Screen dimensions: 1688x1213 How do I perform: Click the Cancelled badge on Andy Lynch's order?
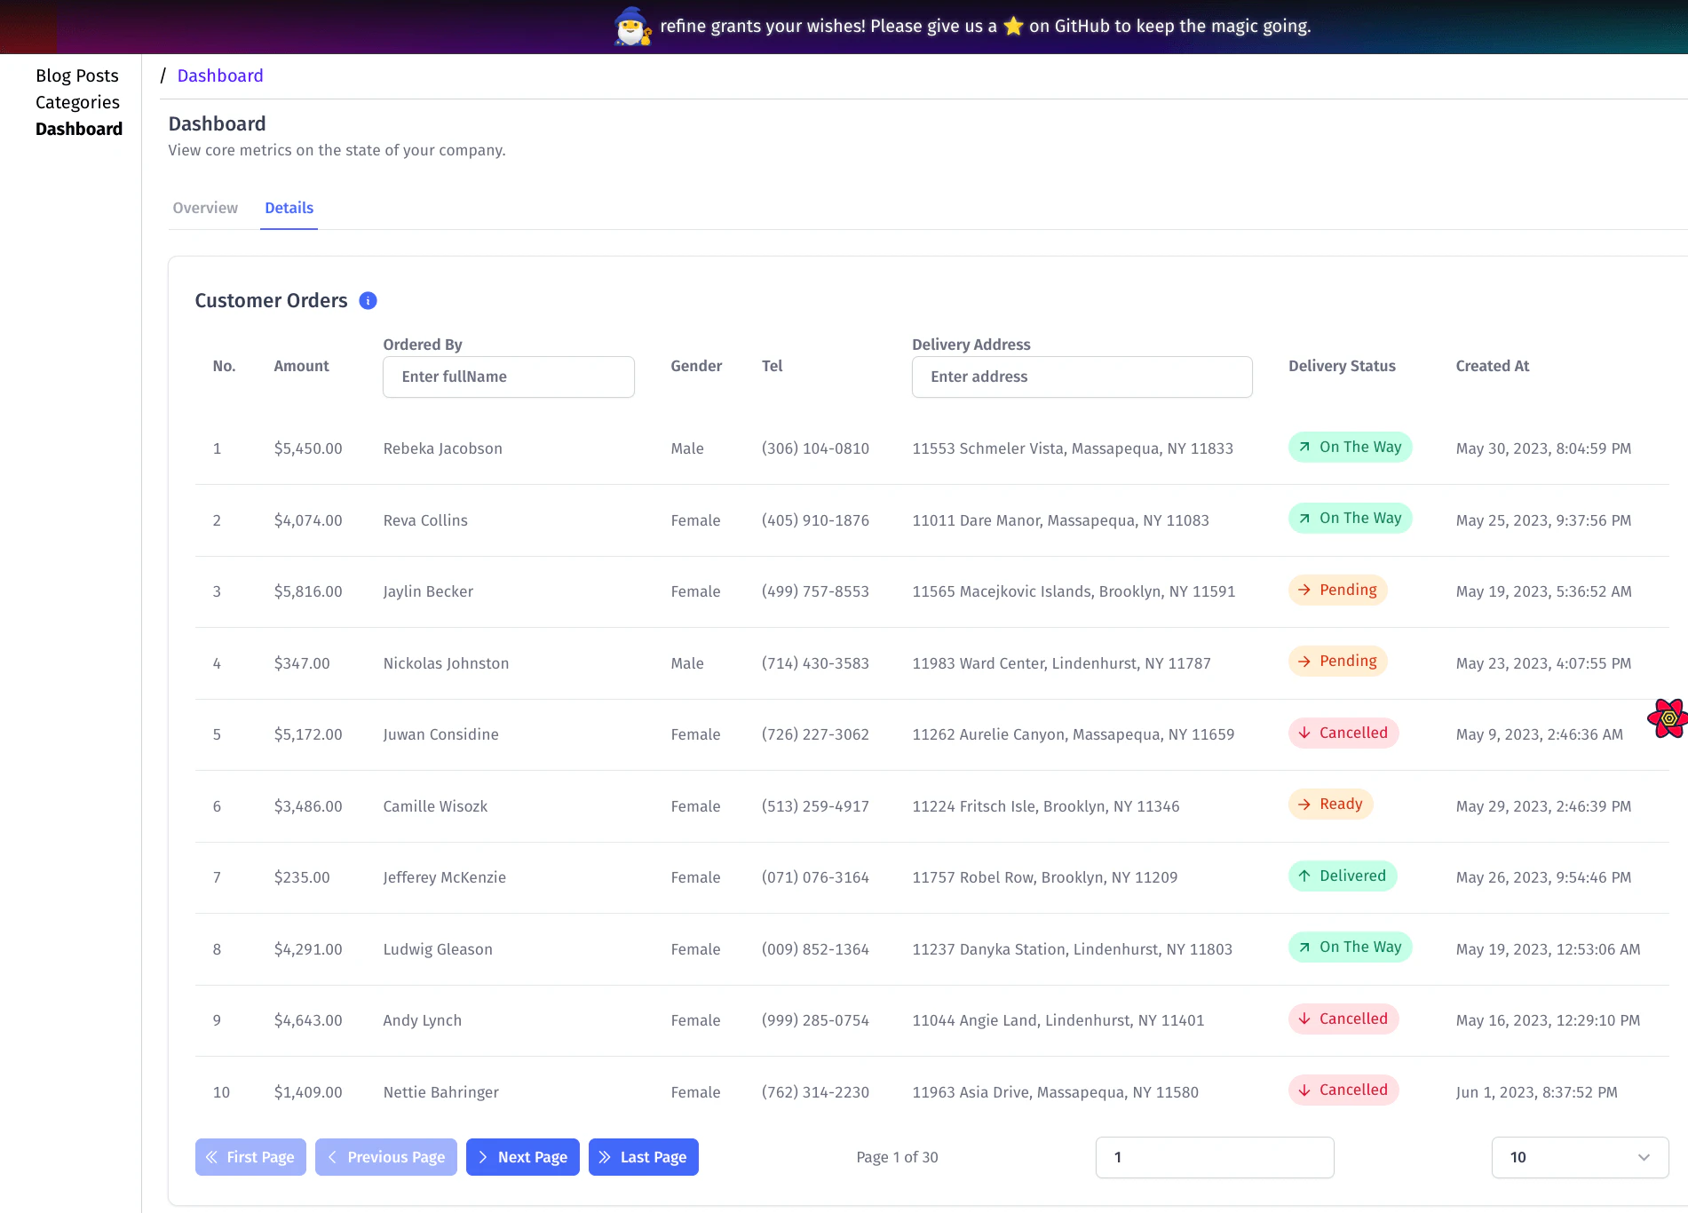1343,1019
